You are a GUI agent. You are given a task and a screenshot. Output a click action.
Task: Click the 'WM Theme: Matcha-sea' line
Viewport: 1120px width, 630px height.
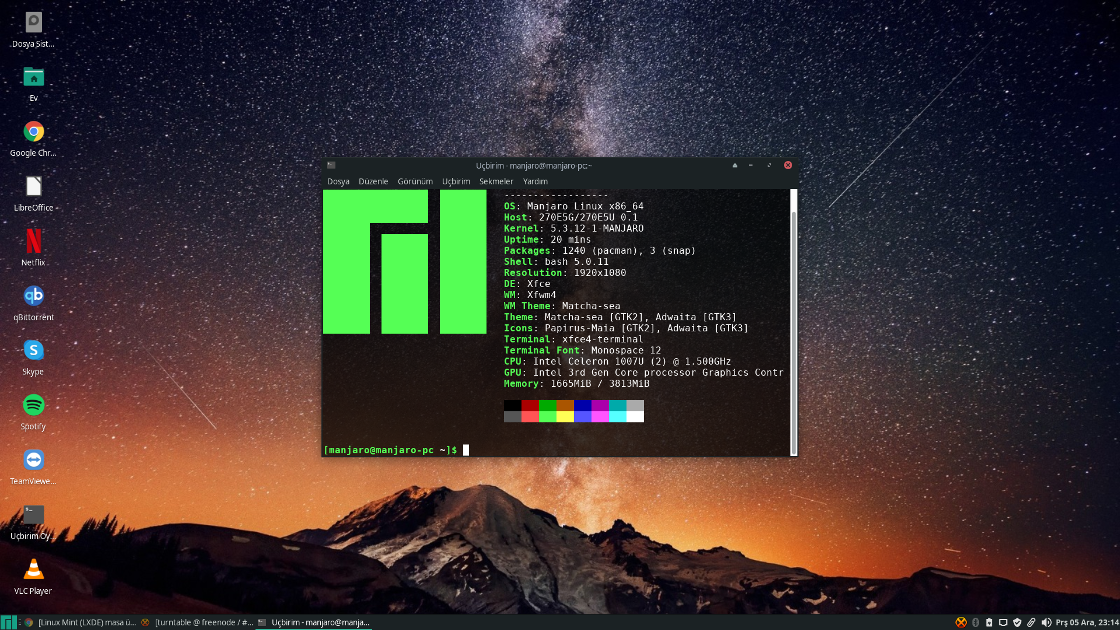(562, 306)
